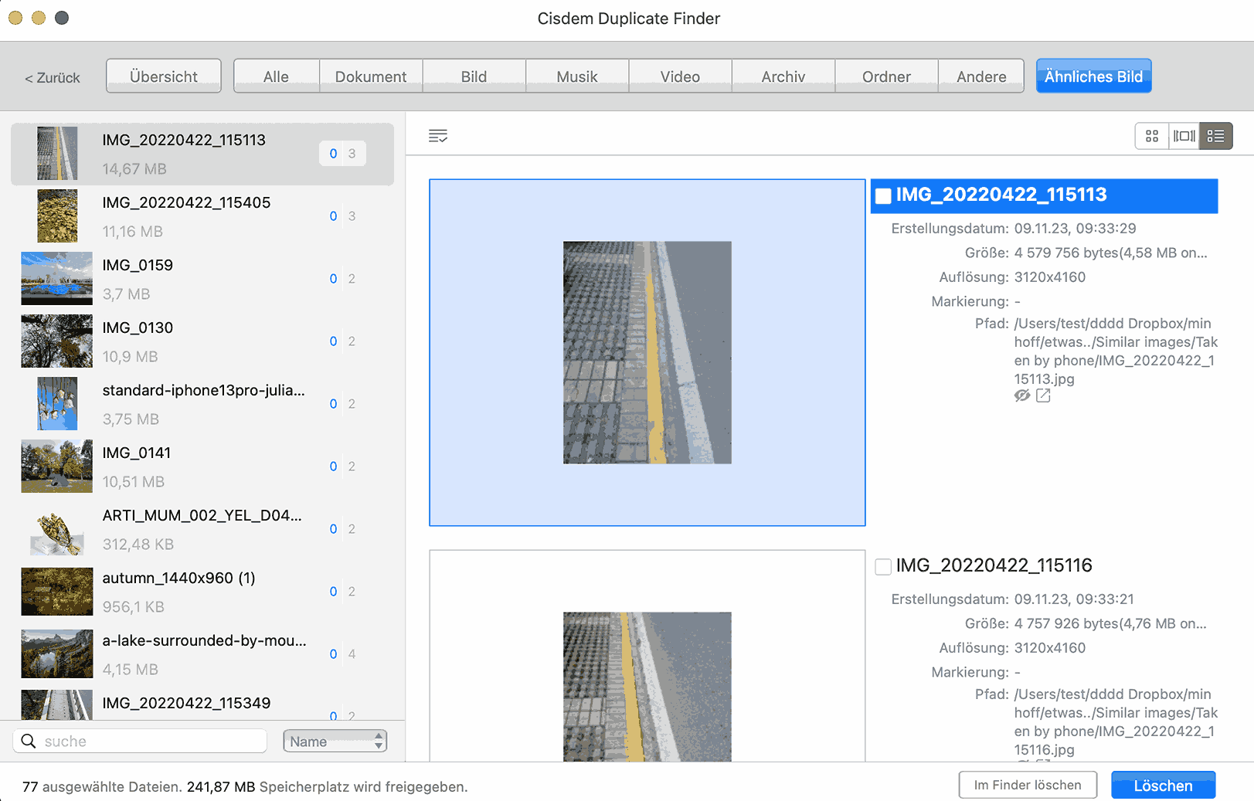This screenshot has width=1254, height=801.
Task: Select IMG_0141 group in sidebar
Action: tap(202, 467)
